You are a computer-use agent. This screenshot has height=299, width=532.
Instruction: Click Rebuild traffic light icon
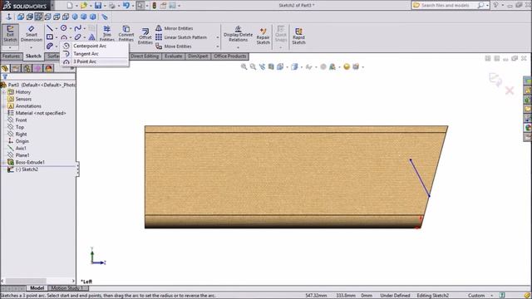coord(155,6)
